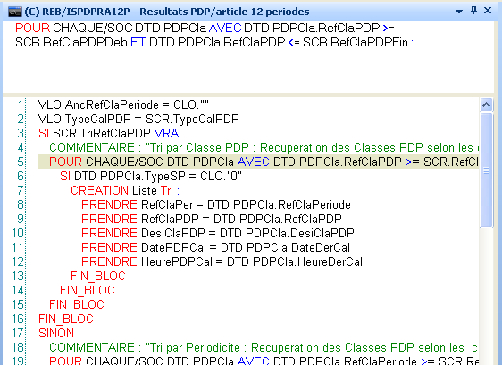Click the highlighted POUR CHAQUE/SOC line 5
This screenshot has height=365, width=502.
[x=258, y=162]
